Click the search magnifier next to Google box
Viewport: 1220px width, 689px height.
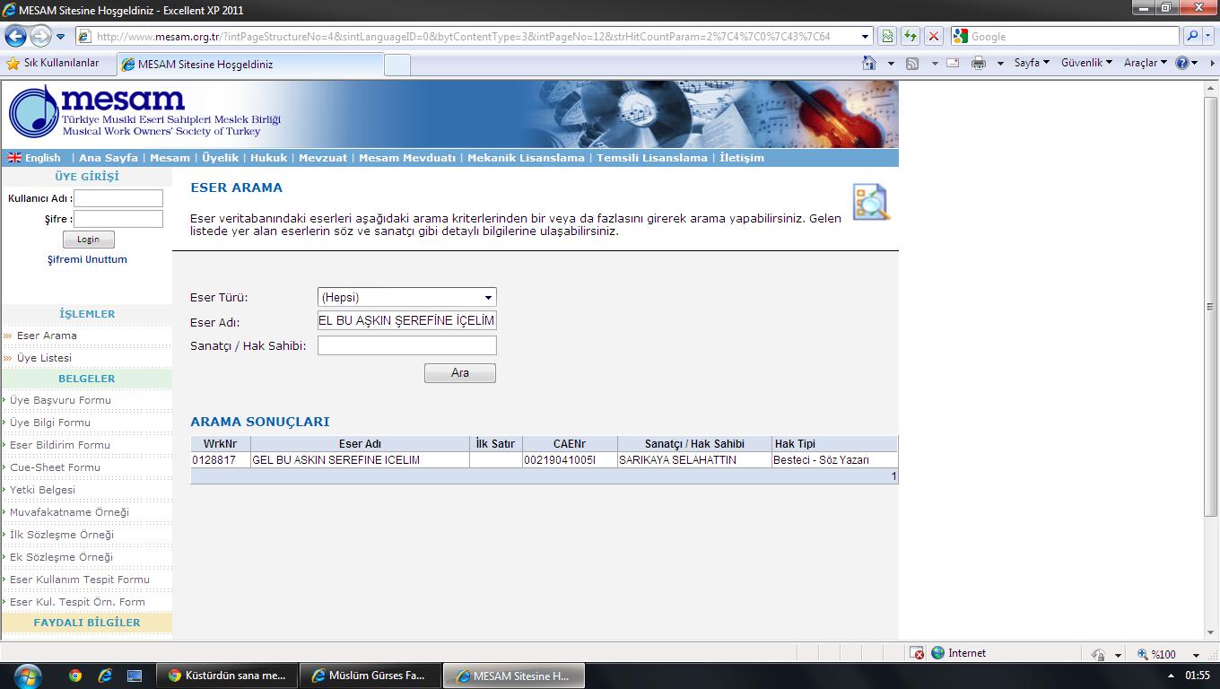point(1192,36)
